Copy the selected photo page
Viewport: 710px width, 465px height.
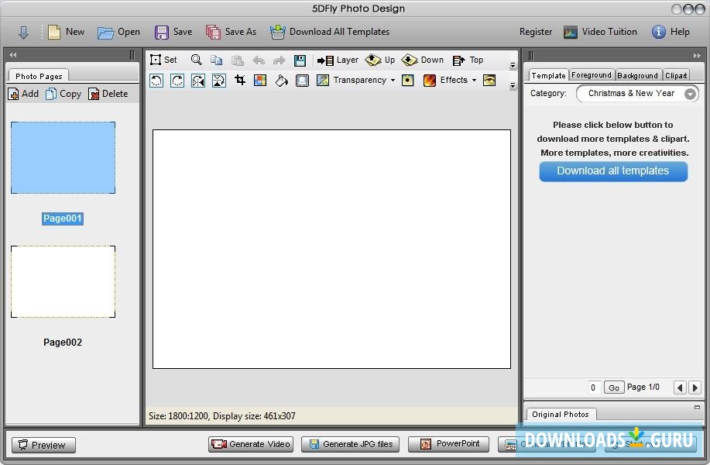tap(63, 94)
